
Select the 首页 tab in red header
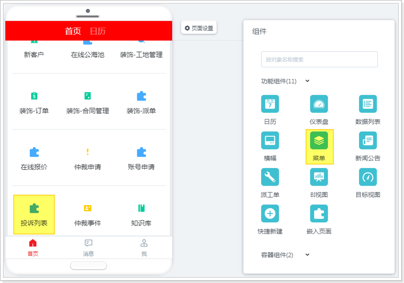click(x=73, y=31)
